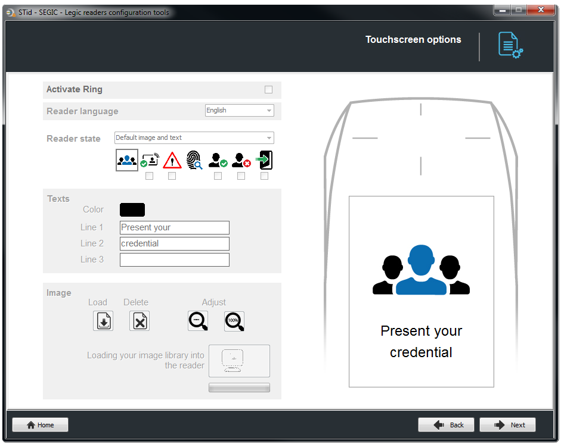
Task: Select the user denied red cross icon
Action: 241,160
